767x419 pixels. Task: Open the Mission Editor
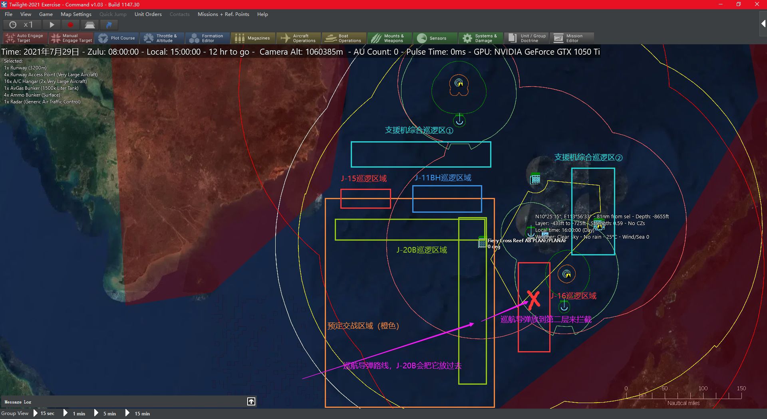click(x=571, y=38)
